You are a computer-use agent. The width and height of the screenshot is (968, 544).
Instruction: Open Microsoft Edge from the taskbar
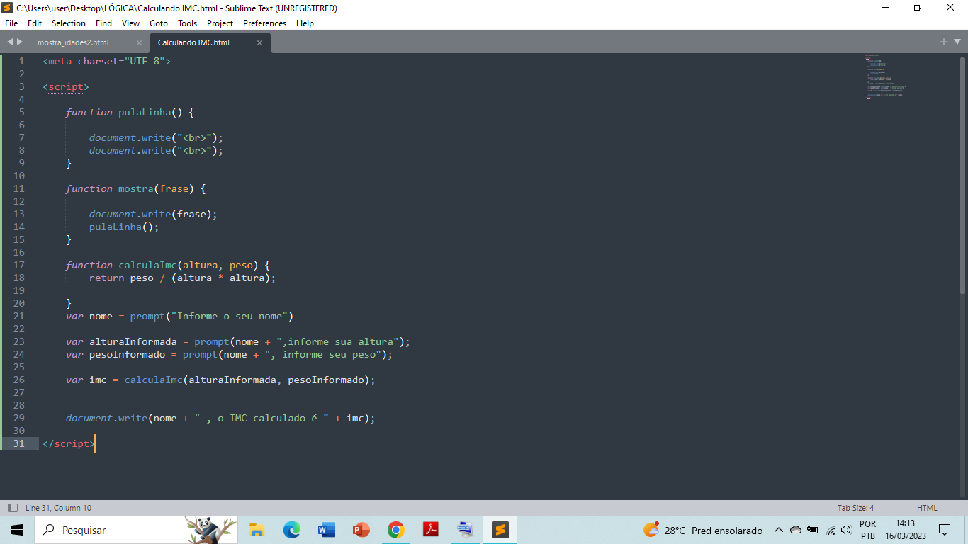coord(291,530)
